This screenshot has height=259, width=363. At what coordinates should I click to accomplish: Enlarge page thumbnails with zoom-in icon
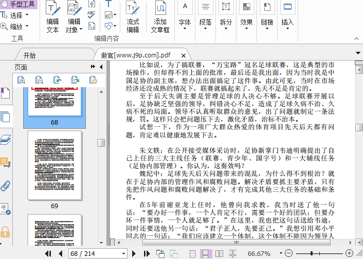coord(22,79)
